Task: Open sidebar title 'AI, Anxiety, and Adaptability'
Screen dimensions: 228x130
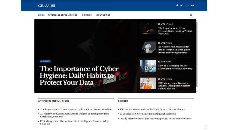Action: (174, 50)
